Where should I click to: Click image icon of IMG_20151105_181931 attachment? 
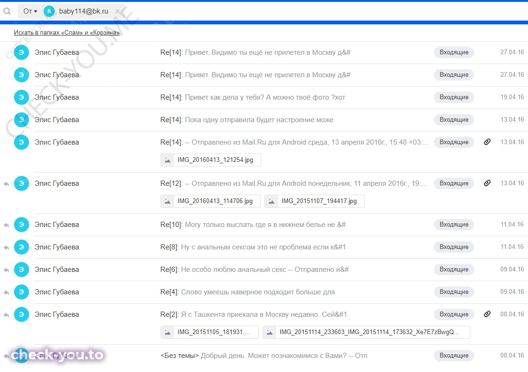tap(168, 332)
